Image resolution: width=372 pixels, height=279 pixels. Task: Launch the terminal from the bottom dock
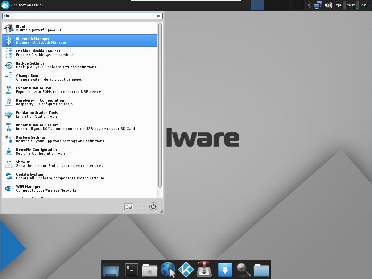[131, 270]
